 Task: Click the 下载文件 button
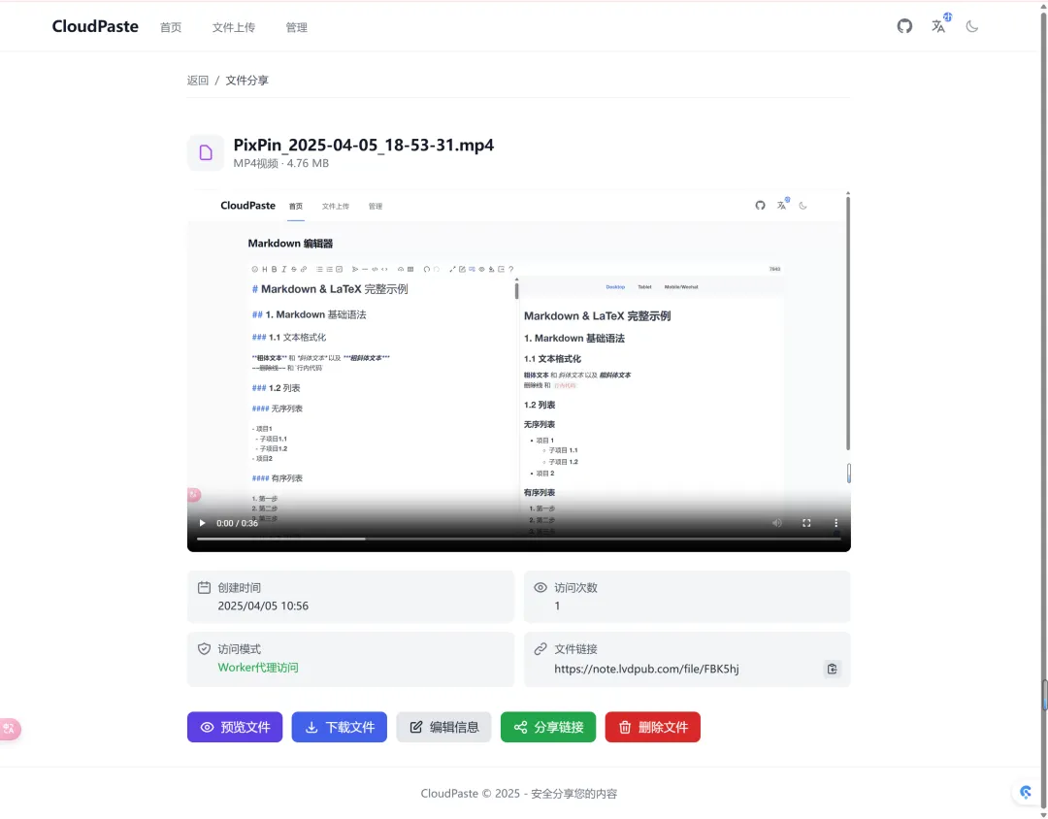point(339,727)
